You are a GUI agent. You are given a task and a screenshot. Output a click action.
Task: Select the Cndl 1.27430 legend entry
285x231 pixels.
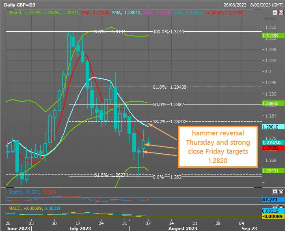(188, 13)
